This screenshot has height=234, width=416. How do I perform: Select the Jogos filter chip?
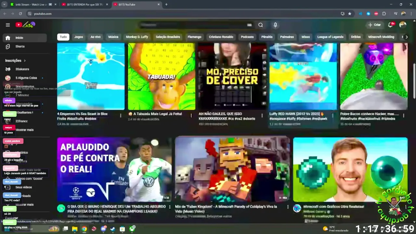(79, 37)
